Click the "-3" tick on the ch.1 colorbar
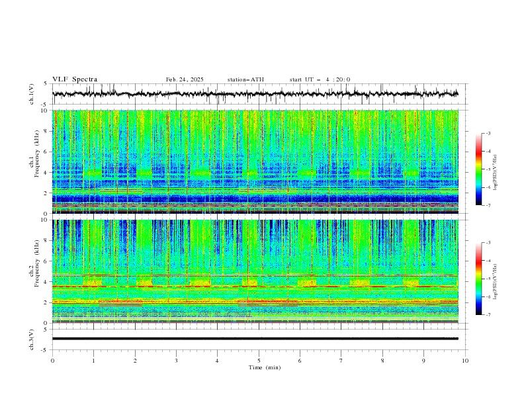 point(488,133)
